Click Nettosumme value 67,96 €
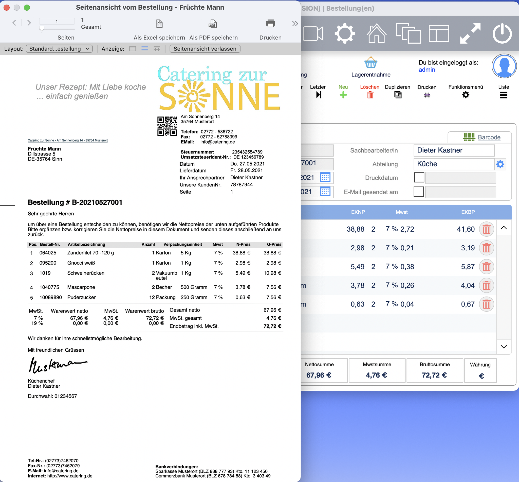 click(319, 375)
